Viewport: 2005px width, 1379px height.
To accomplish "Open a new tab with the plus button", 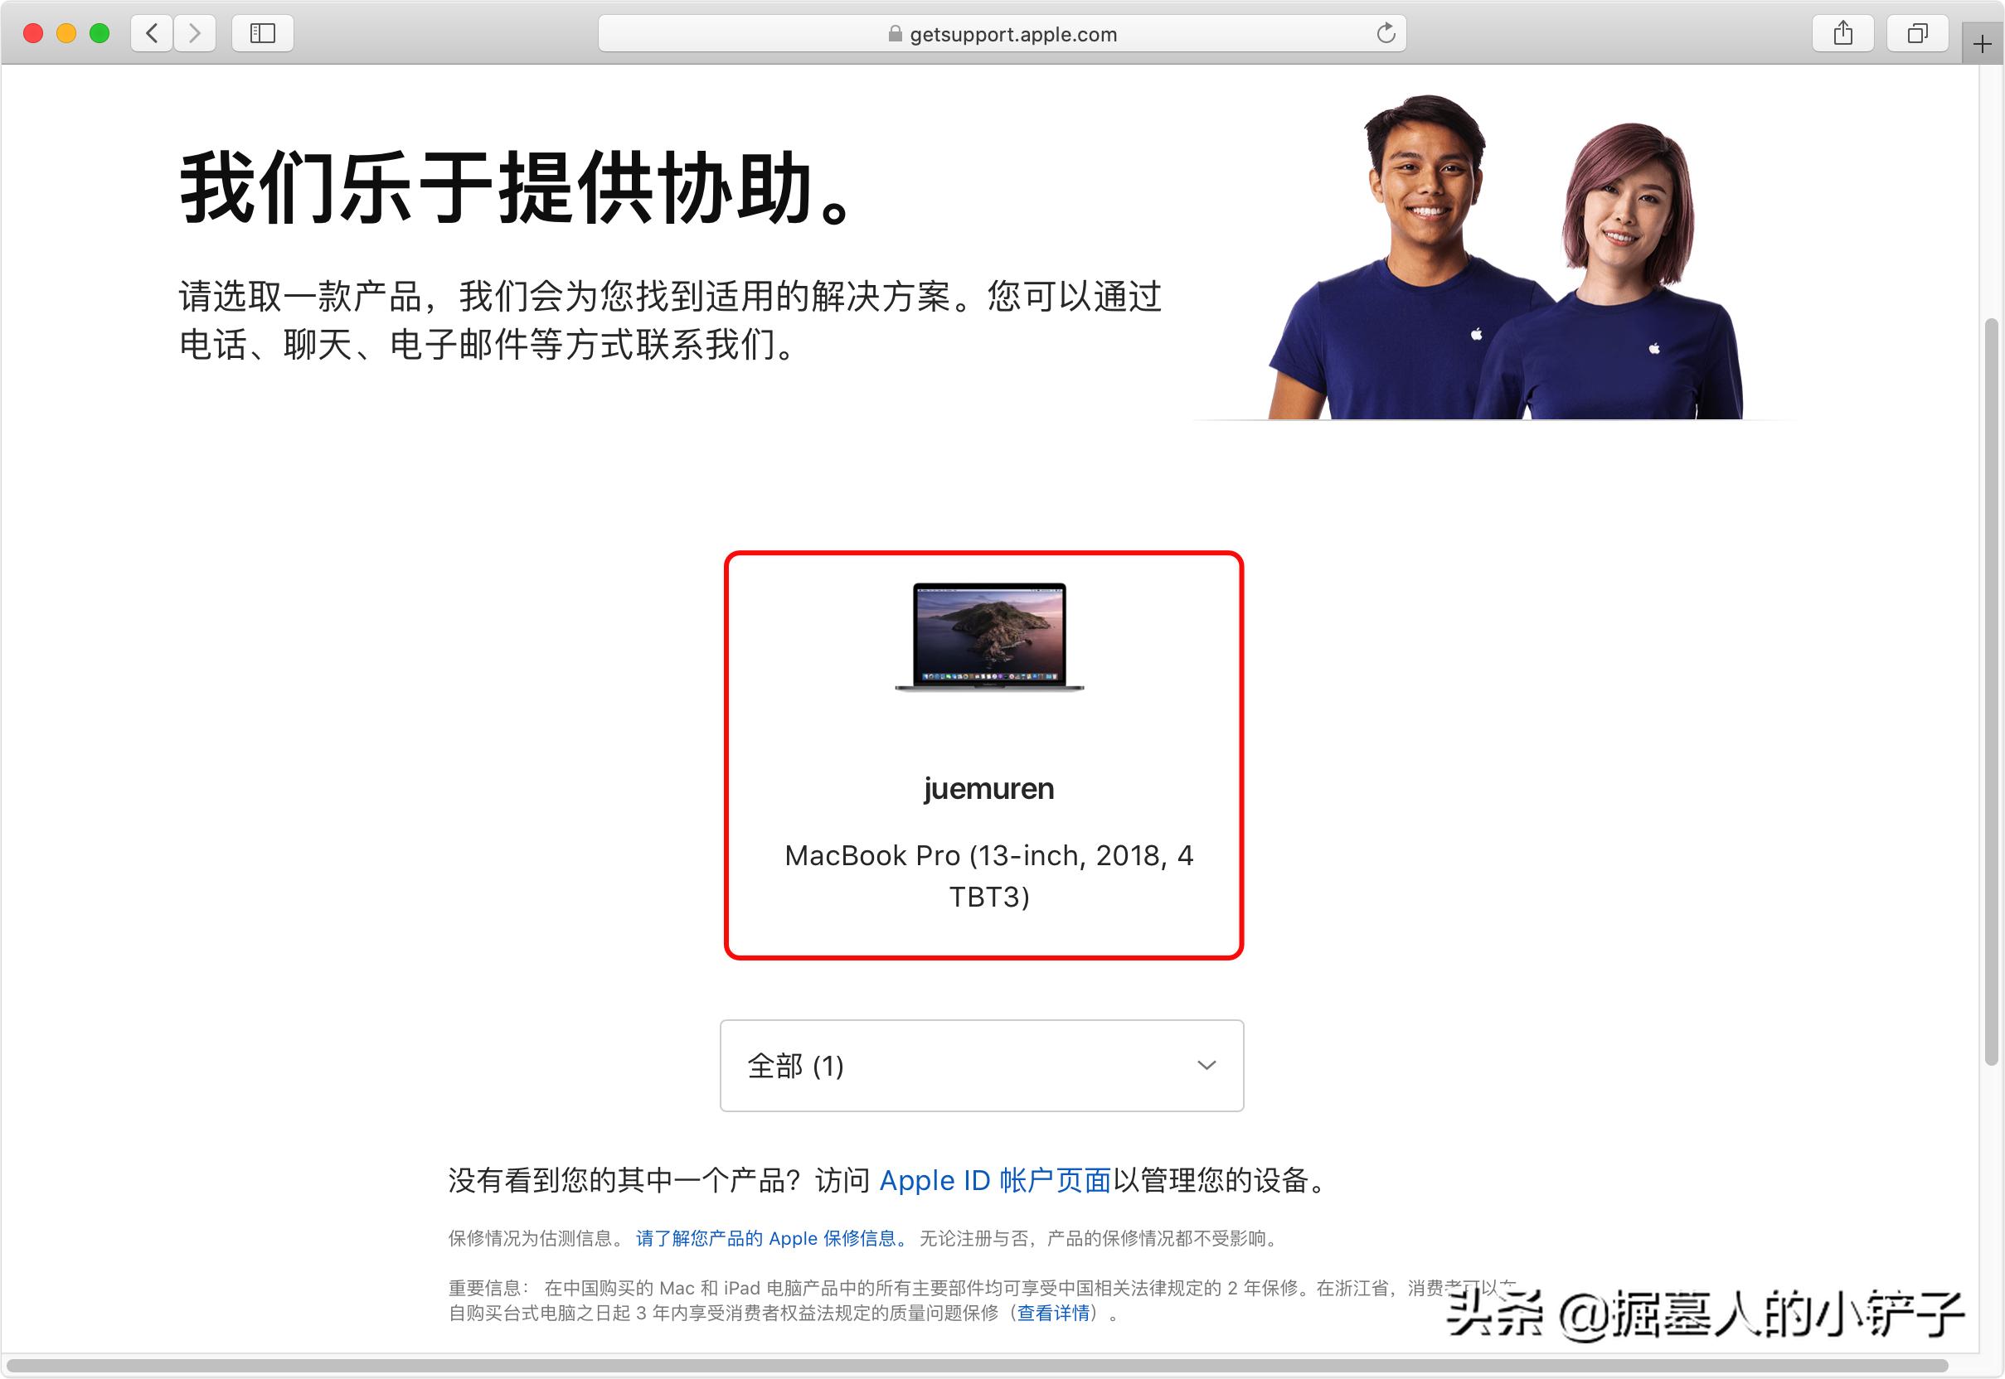I will (x=1983, y=41).
